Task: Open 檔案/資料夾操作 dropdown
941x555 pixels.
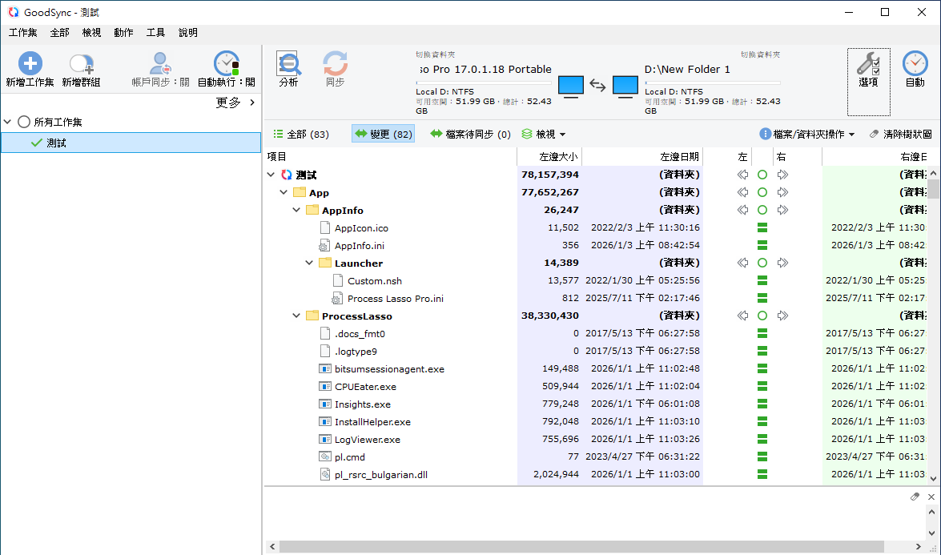Action: pos(807,134)
